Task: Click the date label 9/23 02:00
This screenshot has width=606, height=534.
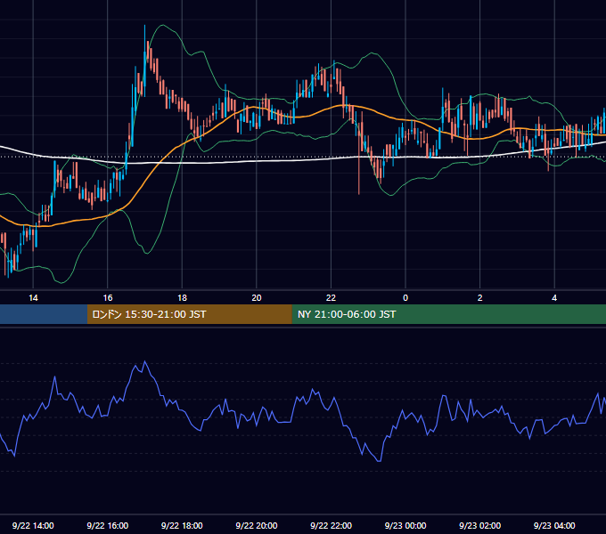Action: (x=480, y=525)
